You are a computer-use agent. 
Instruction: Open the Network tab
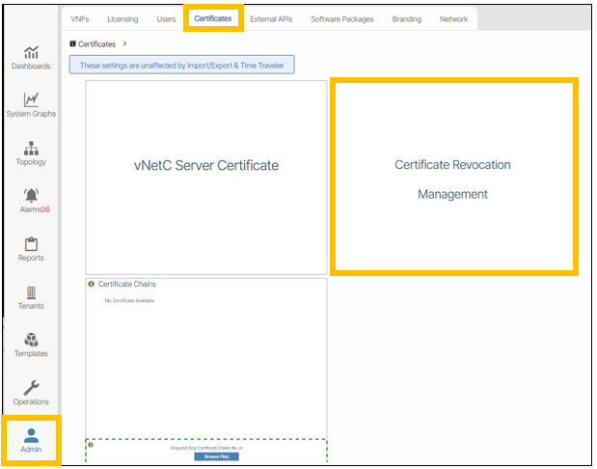click(453, 19)
